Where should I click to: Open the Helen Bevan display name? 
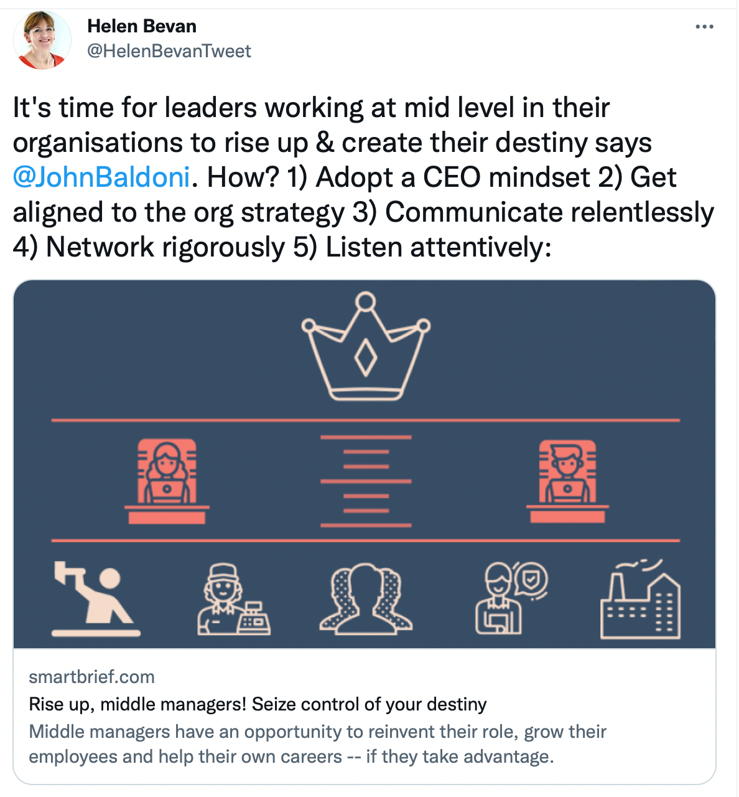pyautogui.click(x=142, y=26)
